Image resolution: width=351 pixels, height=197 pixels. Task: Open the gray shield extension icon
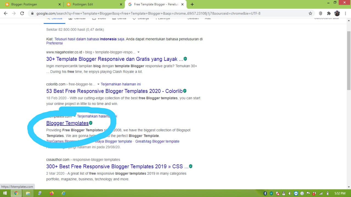pos(320,13)
